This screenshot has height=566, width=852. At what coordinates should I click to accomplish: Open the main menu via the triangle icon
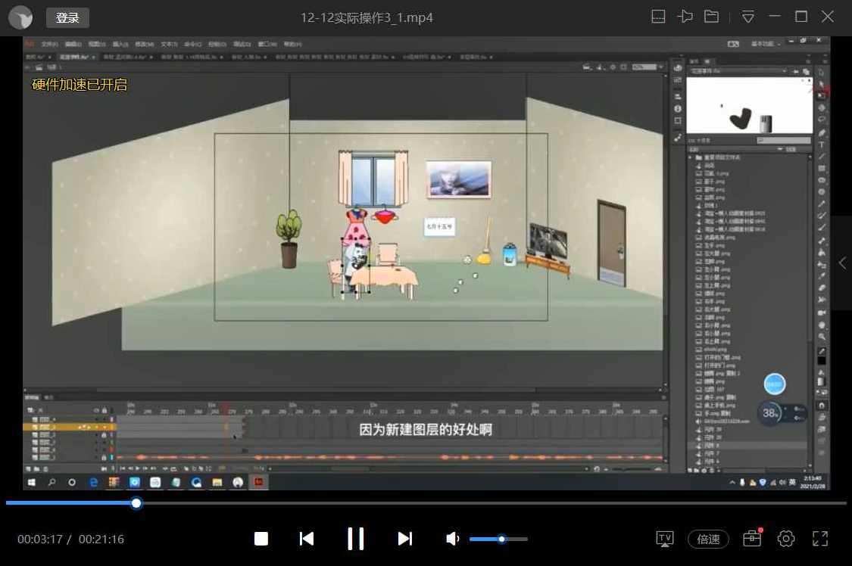pyautogui.click(x=747, y=15)
